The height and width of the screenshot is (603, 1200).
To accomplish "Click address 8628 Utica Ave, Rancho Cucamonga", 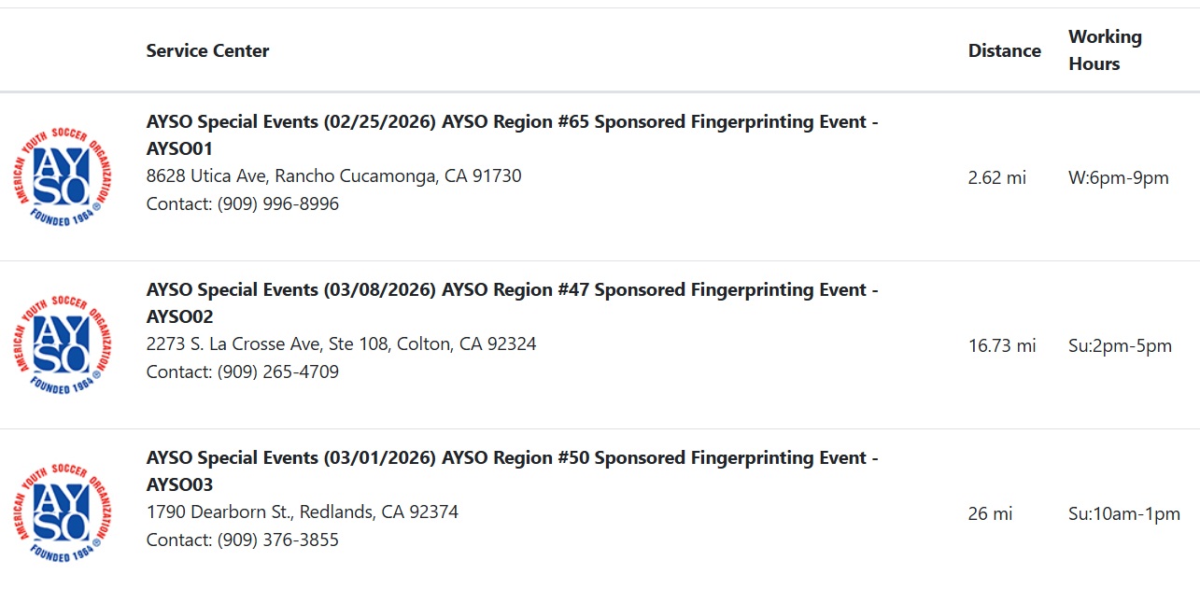I will (333, 175).
